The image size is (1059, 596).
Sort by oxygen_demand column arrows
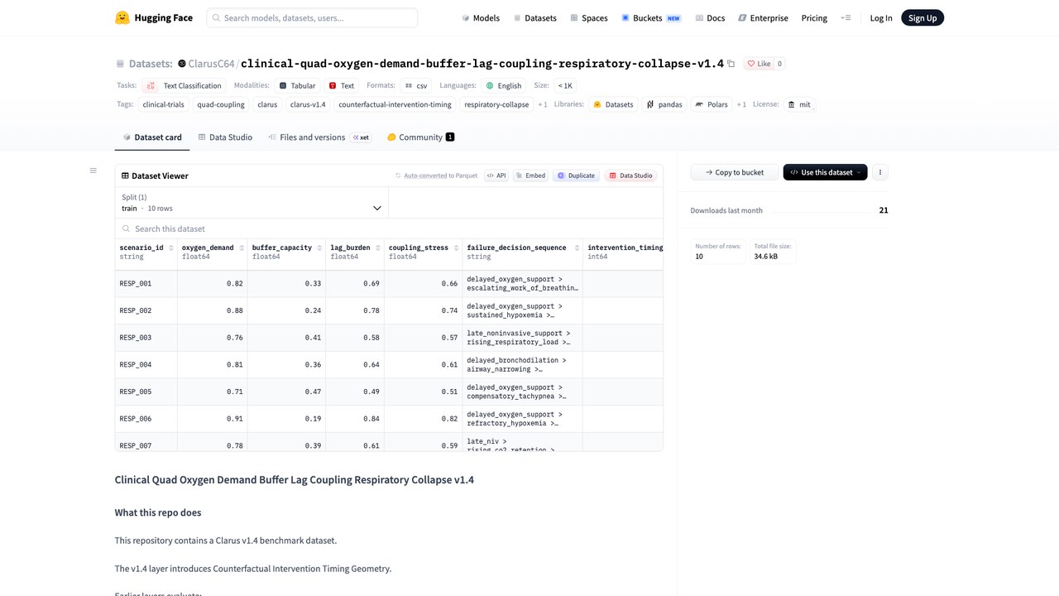coord(242,248)
